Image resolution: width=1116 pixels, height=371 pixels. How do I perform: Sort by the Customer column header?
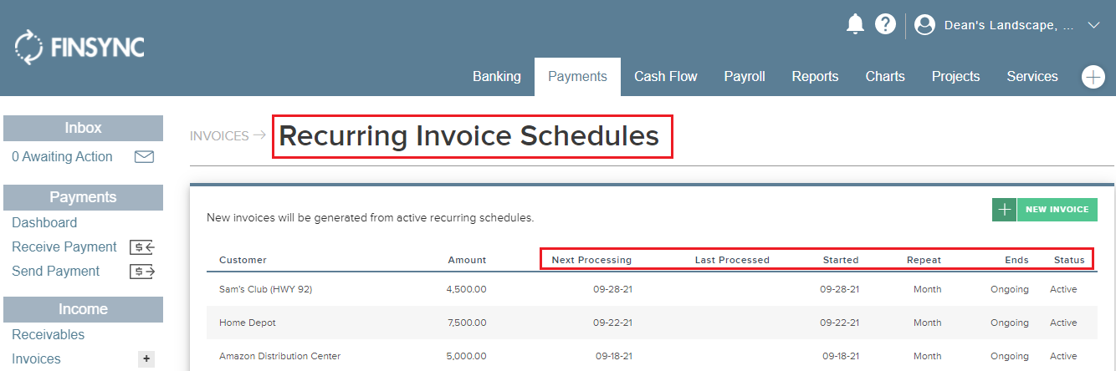[x=243, y=260]
